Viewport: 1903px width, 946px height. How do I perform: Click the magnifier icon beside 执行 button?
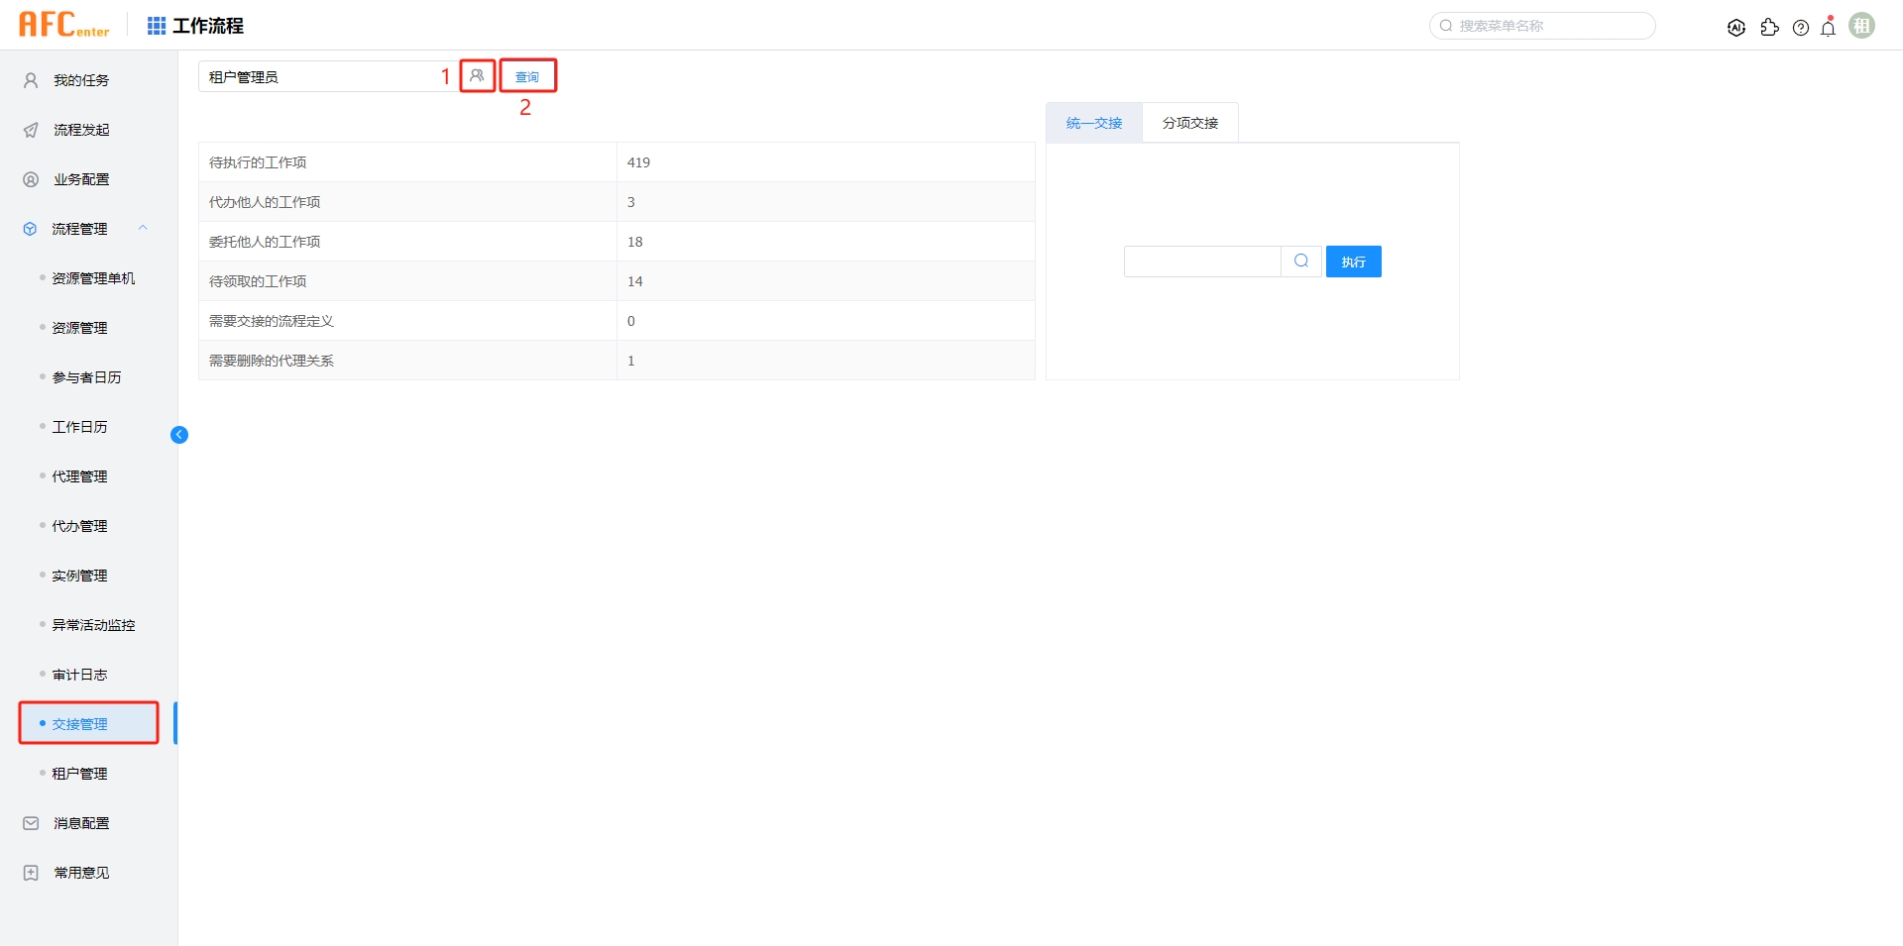coord(1300,261)
